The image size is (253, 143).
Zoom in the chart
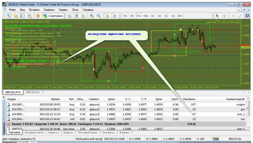coord(92,16)
